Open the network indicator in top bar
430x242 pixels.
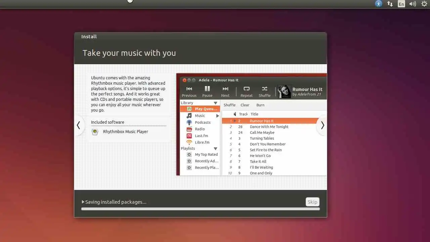(x=390, y=4)
